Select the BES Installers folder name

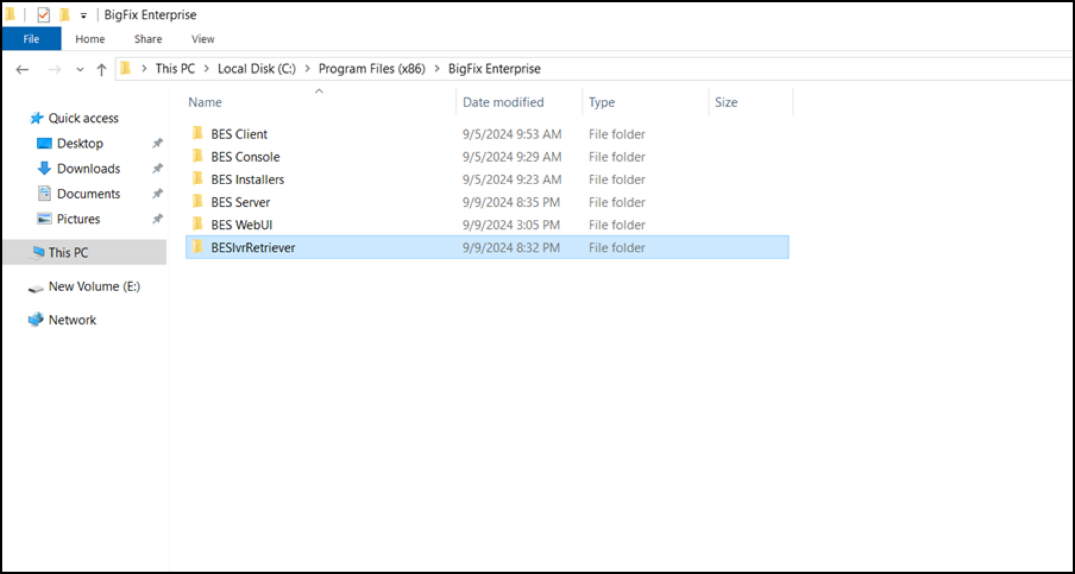click(247, 179)
